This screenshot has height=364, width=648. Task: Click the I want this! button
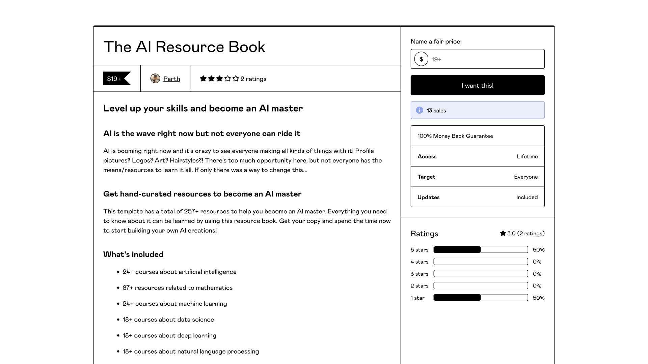pyautogui.click(x=477, y=85)
